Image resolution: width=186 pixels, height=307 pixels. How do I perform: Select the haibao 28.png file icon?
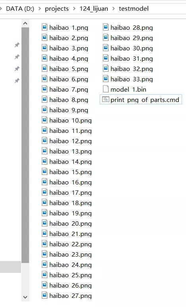coord(106,27)
